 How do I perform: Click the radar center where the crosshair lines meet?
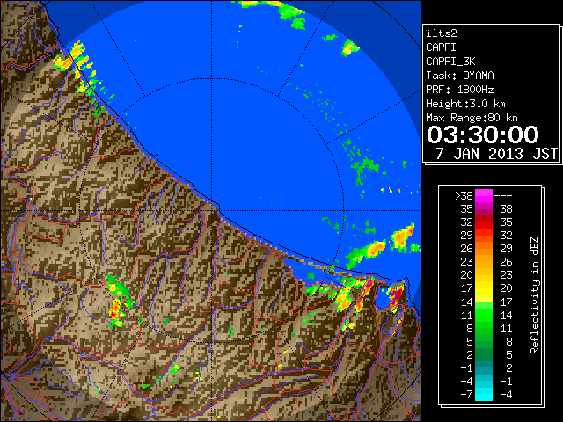[x=211, y=211]
